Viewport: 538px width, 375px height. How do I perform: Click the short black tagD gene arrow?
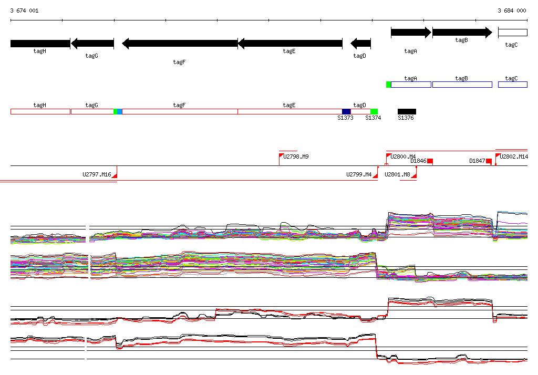(x=360, y=44)
